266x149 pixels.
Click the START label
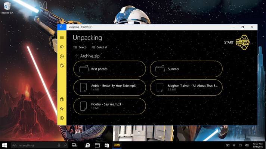(x=229, y=42)
